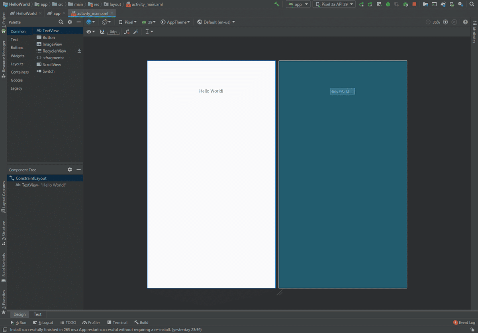Select ConstraintLayout in Component Tree

45,178
